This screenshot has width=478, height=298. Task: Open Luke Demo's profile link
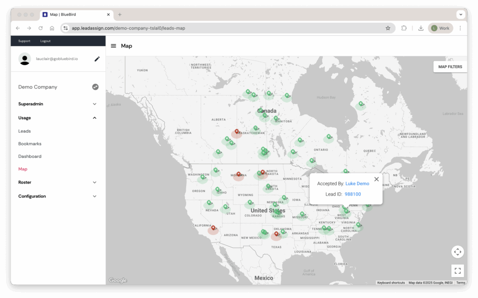point(357,184)
